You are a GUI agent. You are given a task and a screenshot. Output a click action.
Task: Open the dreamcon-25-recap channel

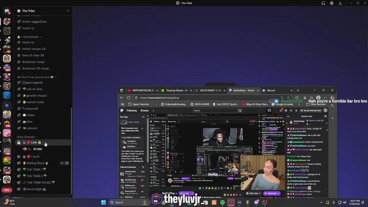(x=43, y=68)
